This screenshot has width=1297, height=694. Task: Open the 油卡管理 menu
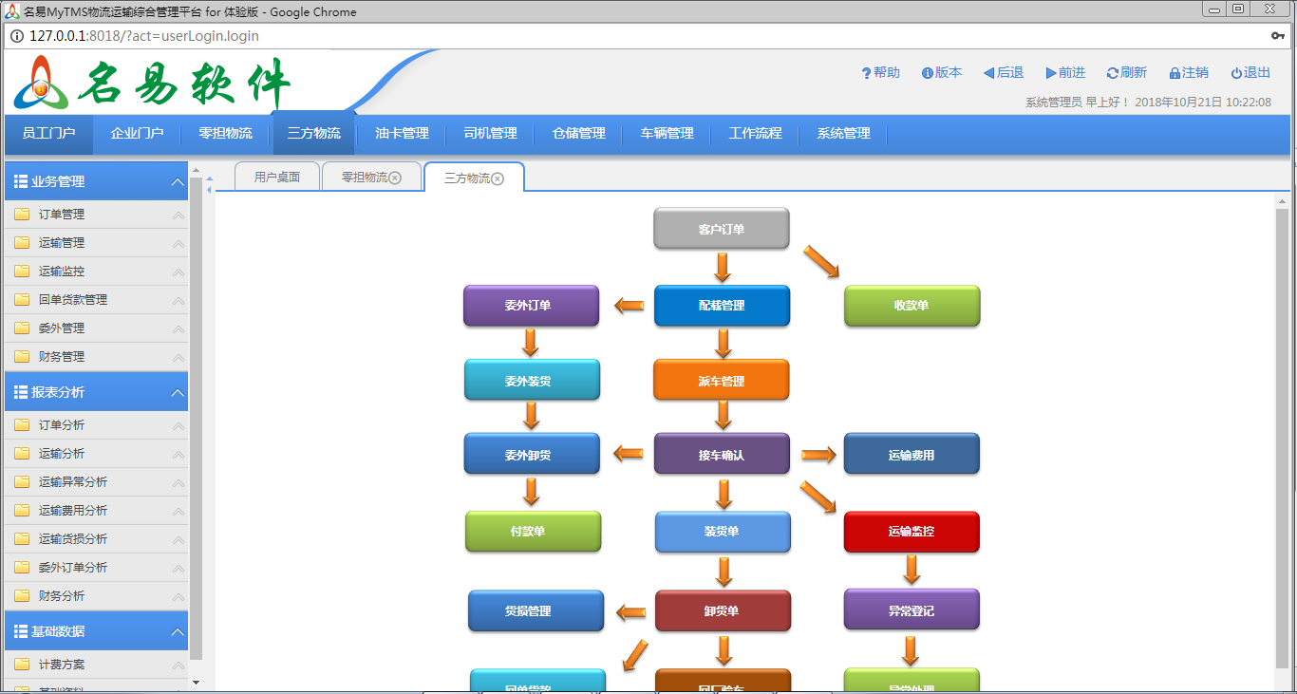click(402, 134)
